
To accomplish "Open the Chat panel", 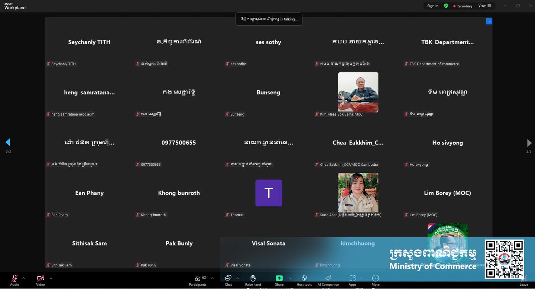I will (228, 278).
